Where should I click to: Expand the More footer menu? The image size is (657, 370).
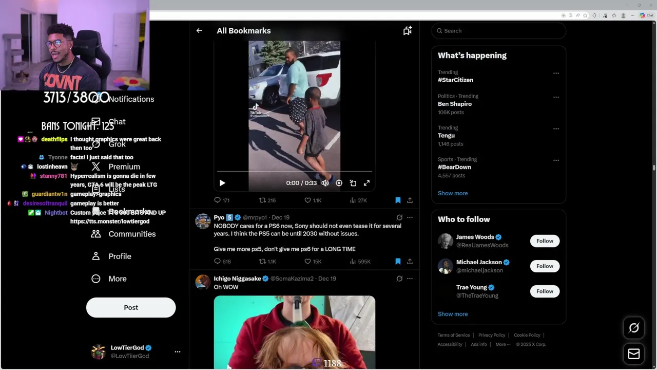pyautogui.click(x=503, y=344)
